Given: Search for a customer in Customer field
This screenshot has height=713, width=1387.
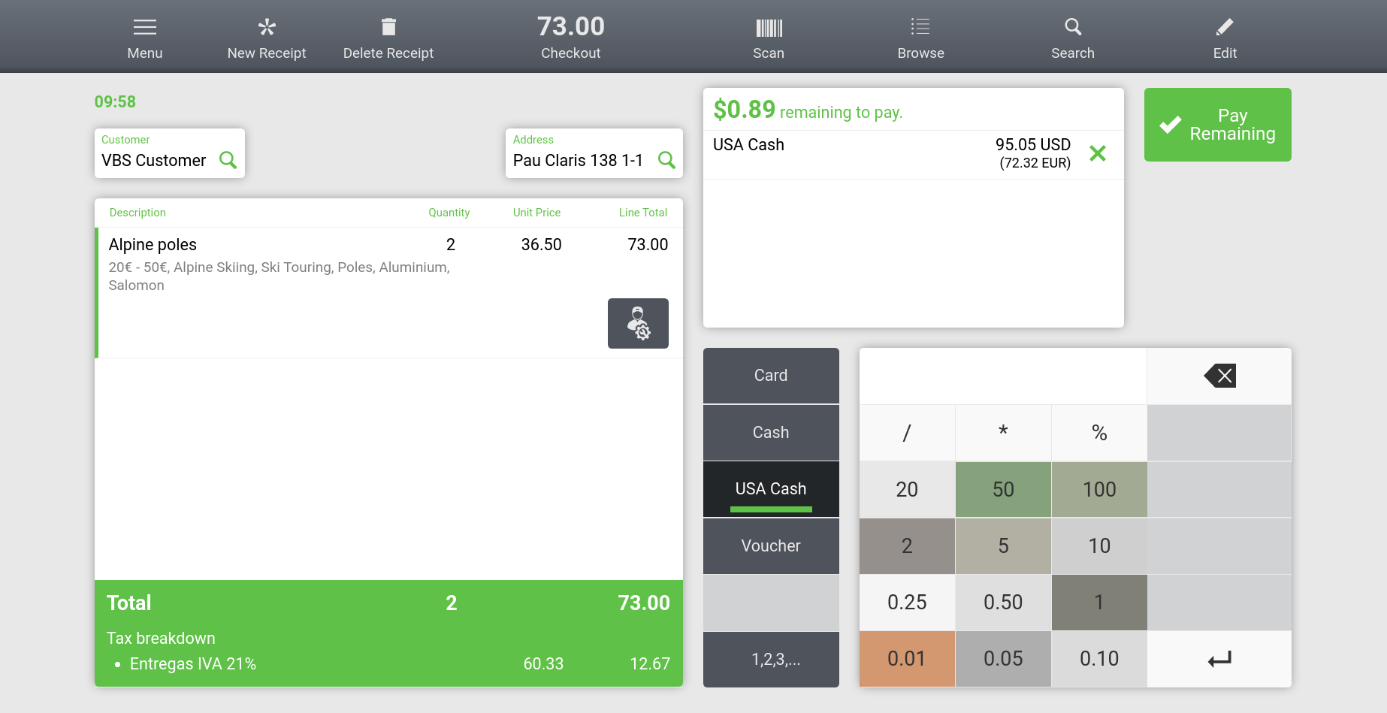Looking at the screenshot, I should click(228, 160).
